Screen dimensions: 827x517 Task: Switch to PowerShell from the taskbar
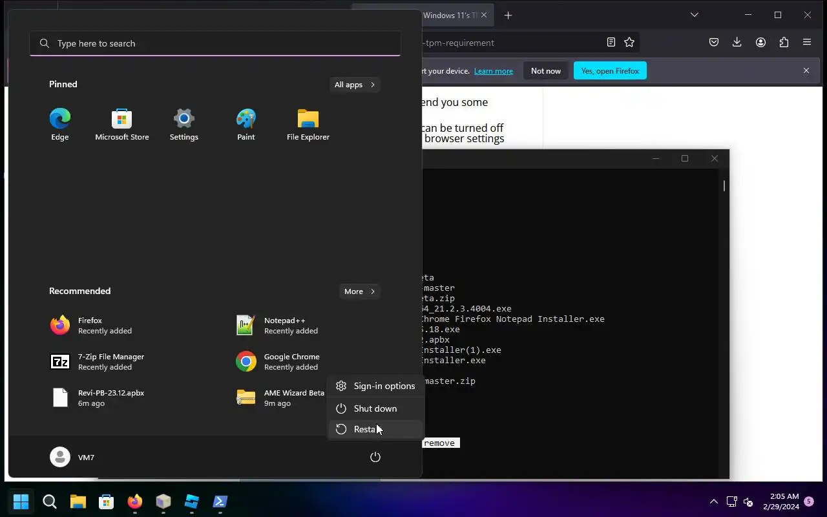pos(220,501)
